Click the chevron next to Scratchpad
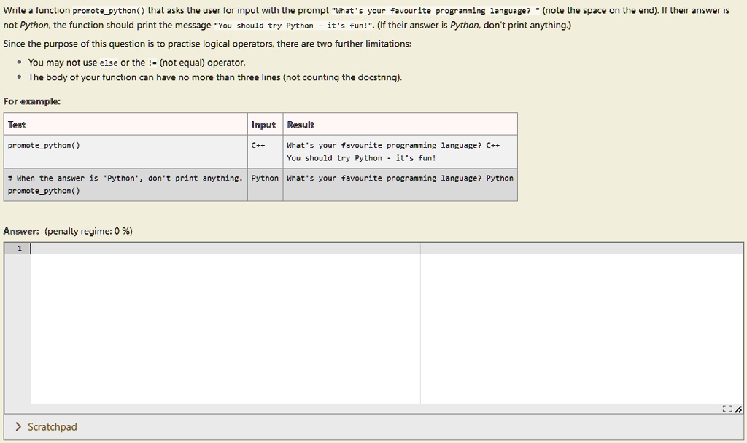 18,426
